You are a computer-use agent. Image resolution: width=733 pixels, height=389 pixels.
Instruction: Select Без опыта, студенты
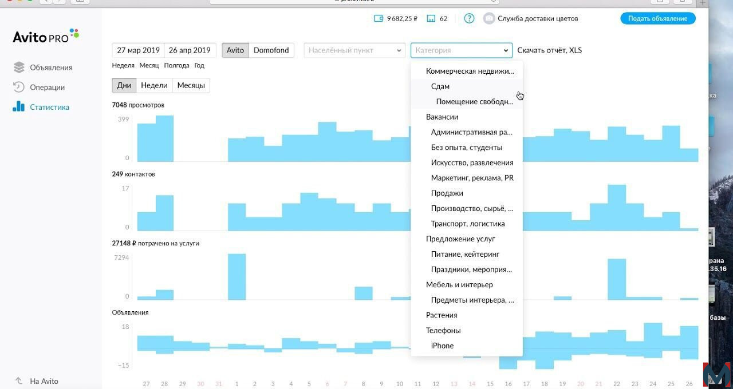467,148
